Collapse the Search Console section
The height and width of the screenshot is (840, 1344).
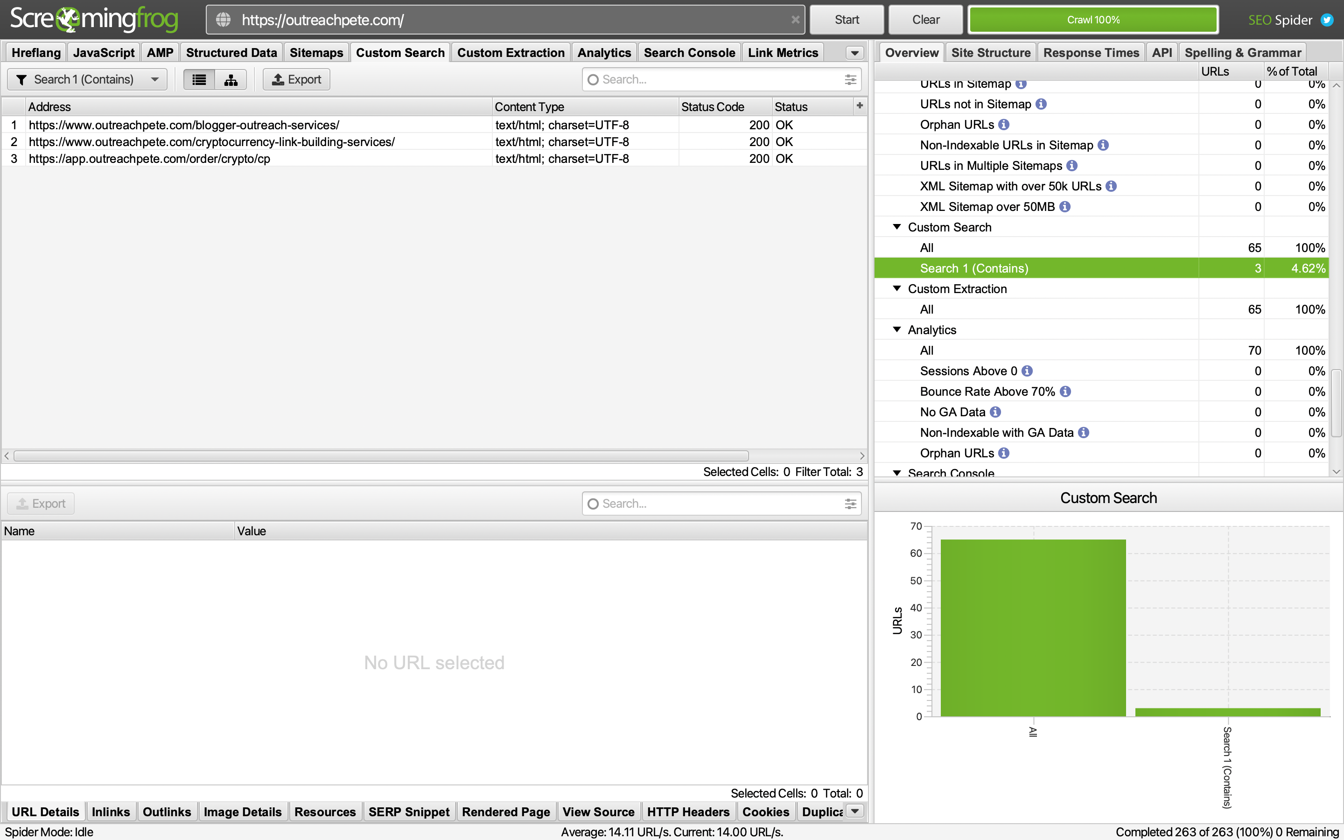(896, 473)
